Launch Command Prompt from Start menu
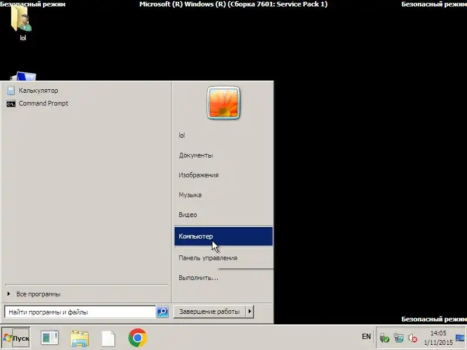Viewport: 467px width, 350px height. 37,104
